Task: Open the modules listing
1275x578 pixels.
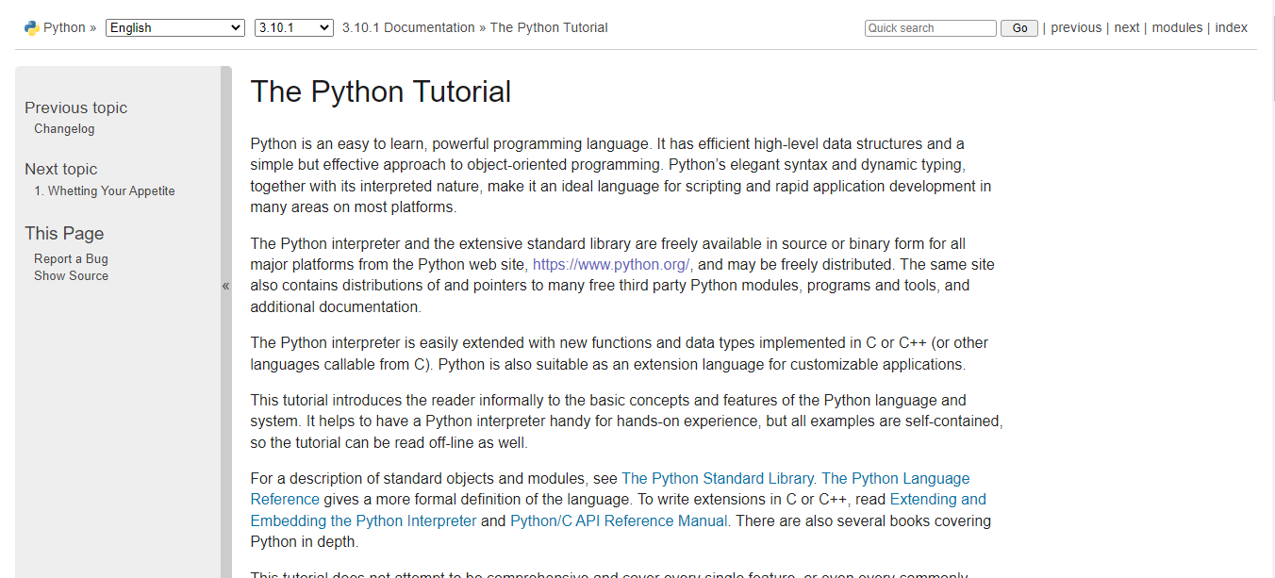Action: click(1177, 27)
